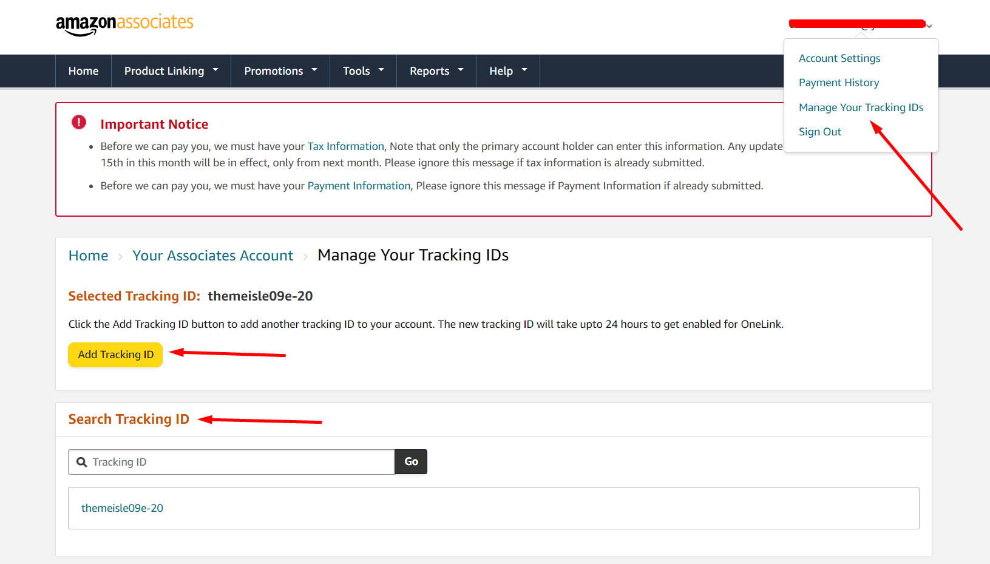Image resolution: width=990 pixels, height=564 pixels.
Task: Choose Manage Your Tracking IDs option
Action: [860, 107]
